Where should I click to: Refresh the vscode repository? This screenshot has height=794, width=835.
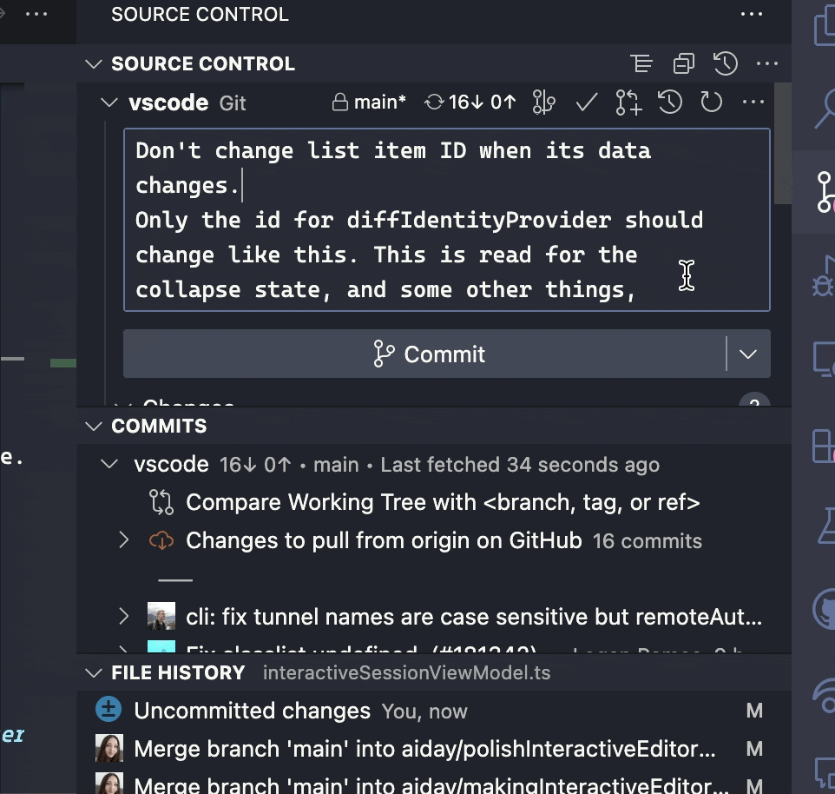point(711,102)
